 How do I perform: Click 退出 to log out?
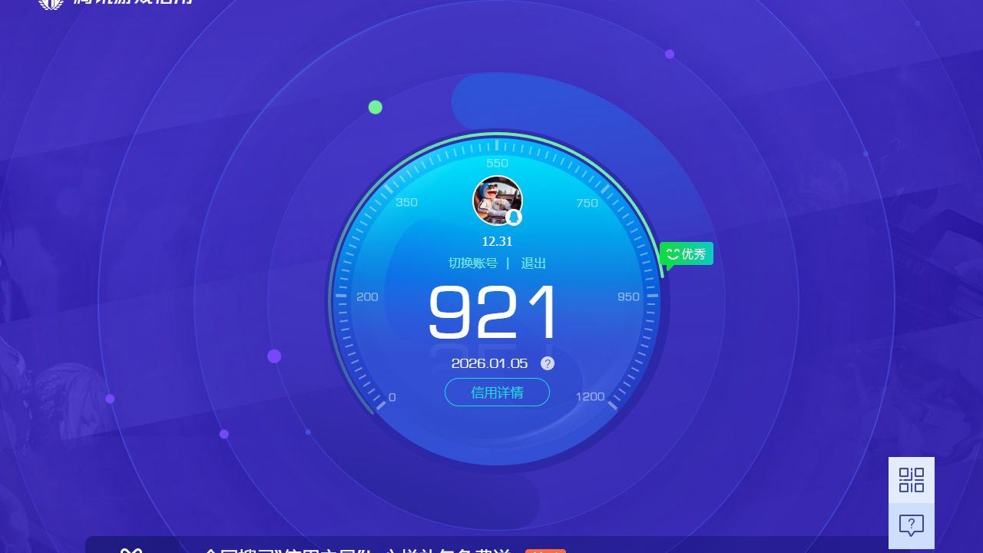534,263
